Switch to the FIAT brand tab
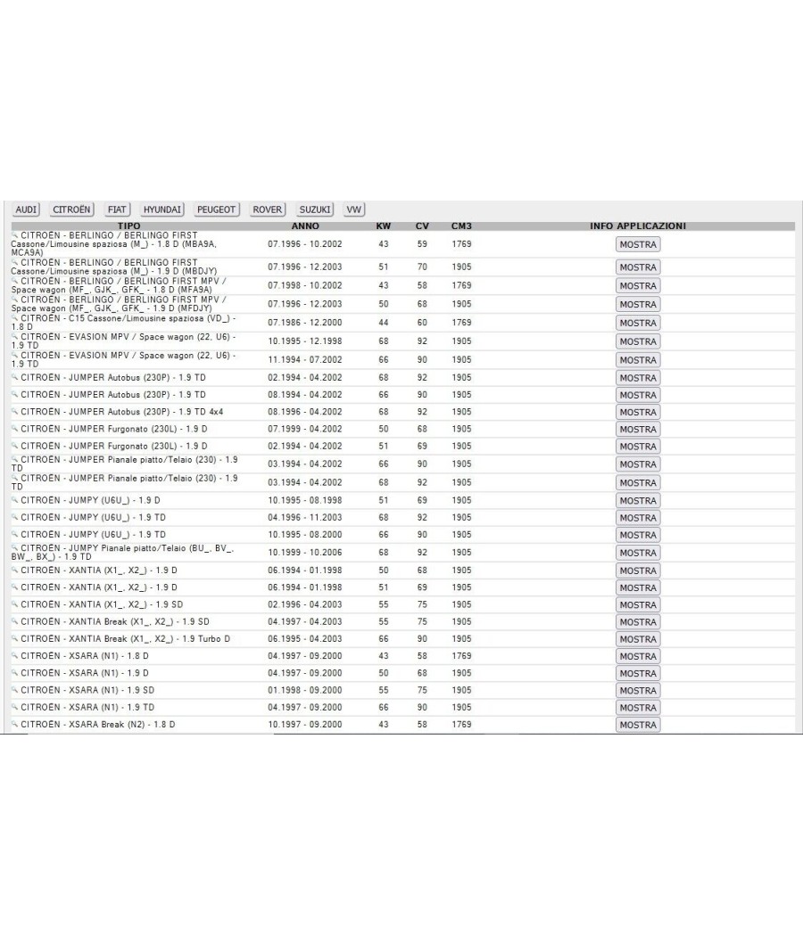The height and width of the screenshot is (936, 803). (x=117, y=209)
